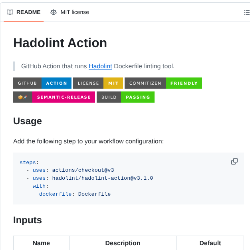This screenshot has height=250, width=250.
Task: Click the README book icon
Action: click(x=10, y=12)
